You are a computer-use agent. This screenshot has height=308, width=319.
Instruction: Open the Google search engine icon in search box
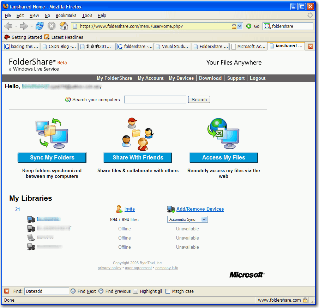pyautogui.click(x=267, y=26)
